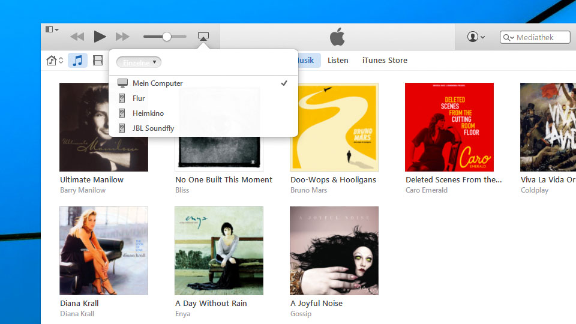Open the Mediathek search options dropdown
576x324 pixels.
[509, 37]
